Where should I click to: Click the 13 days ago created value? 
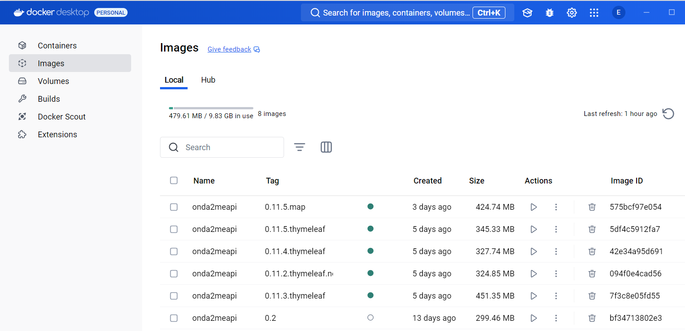coord(434,318)
